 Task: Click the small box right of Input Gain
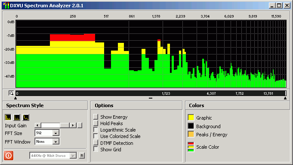pos(80,125)
